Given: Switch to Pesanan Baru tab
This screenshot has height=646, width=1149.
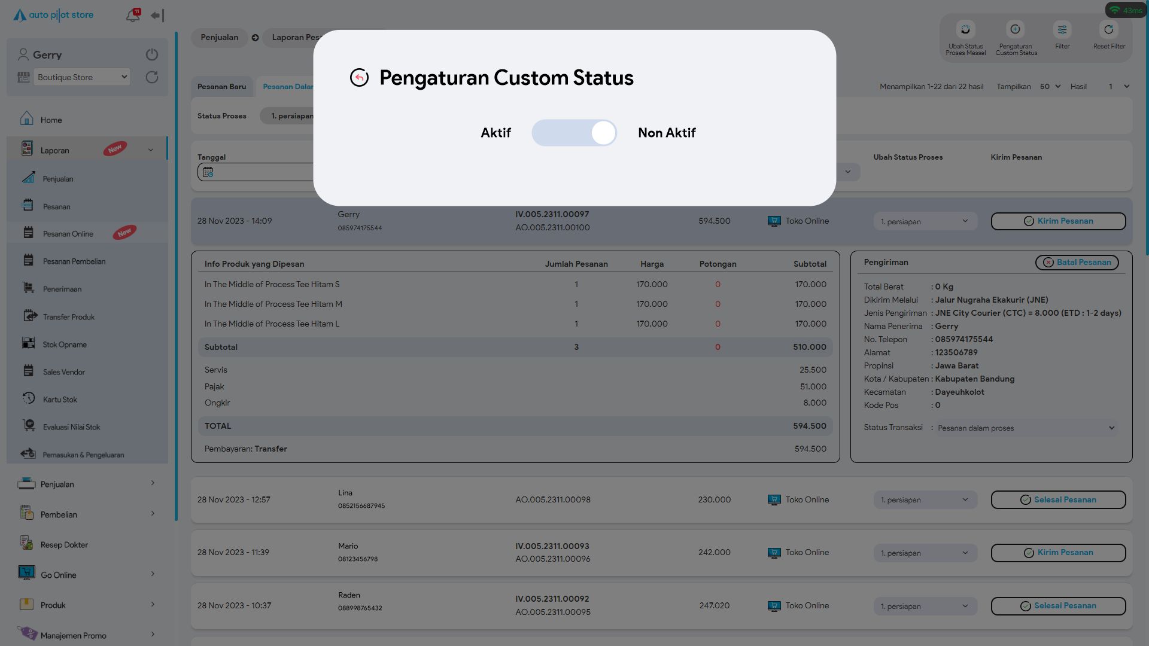Looking at the screenshot, I should point(221,87).
